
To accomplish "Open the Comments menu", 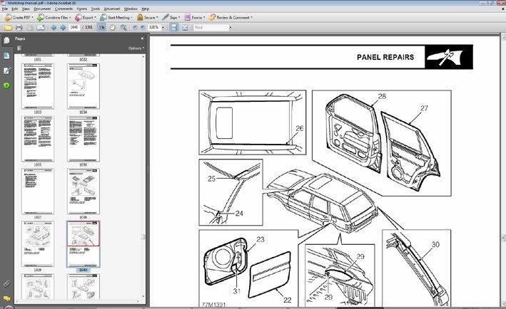I will 64,9.
